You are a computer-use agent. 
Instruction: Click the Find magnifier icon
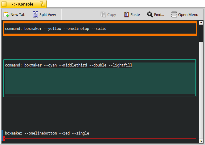(150, 14)
